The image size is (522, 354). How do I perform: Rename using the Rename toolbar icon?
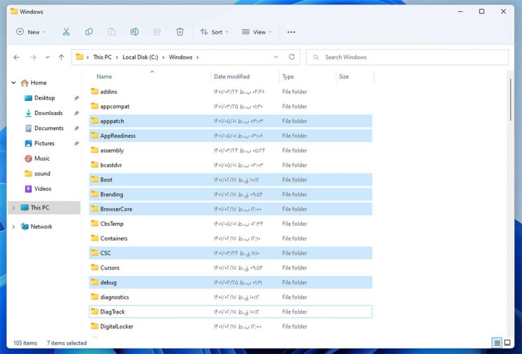click(134, 32)
